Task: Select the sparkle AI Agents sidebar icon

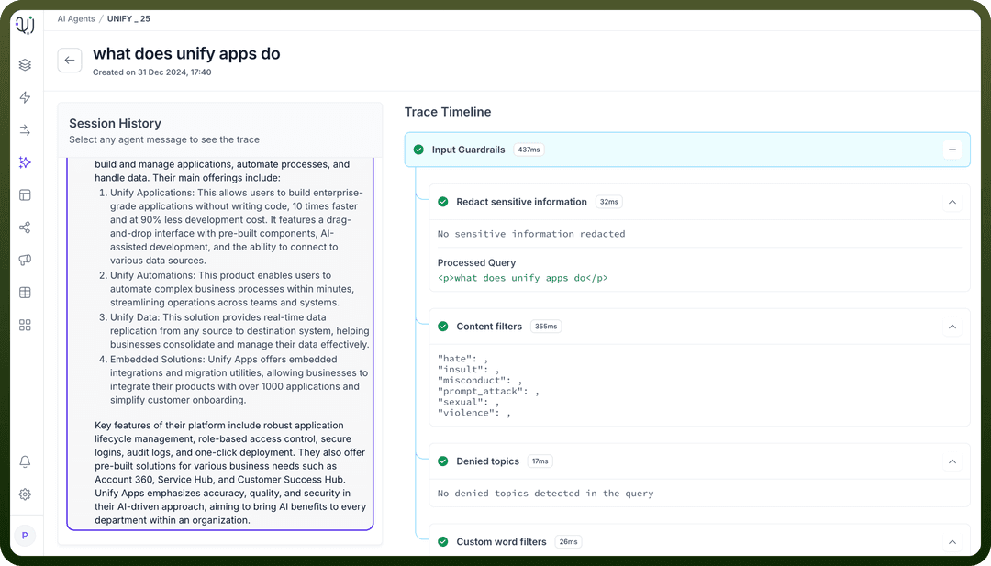Action: coord(25,162)
